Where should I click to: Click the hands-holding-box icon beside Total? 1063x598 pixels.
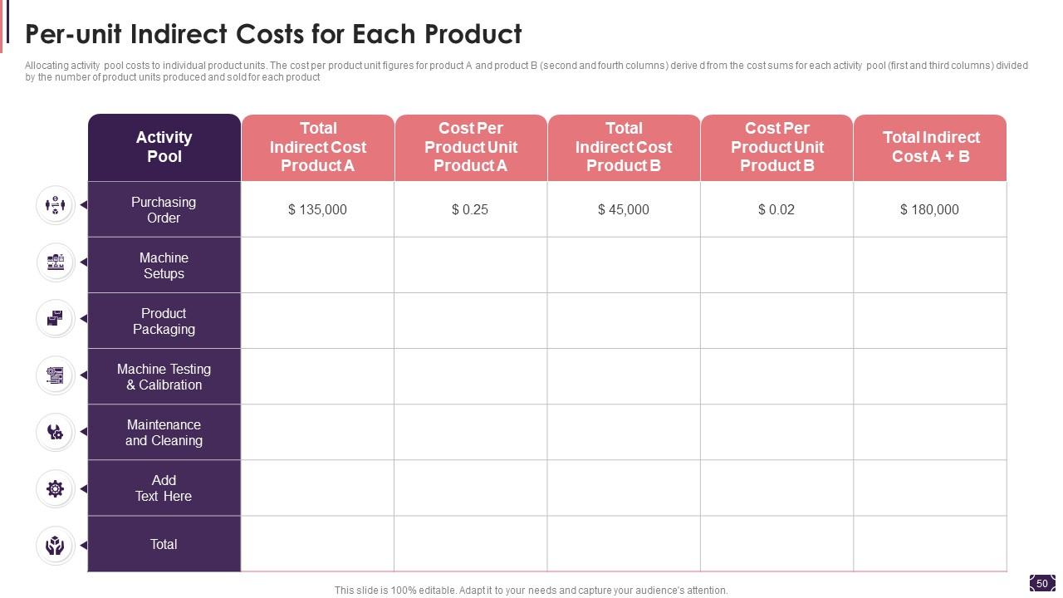click(56, 545)
